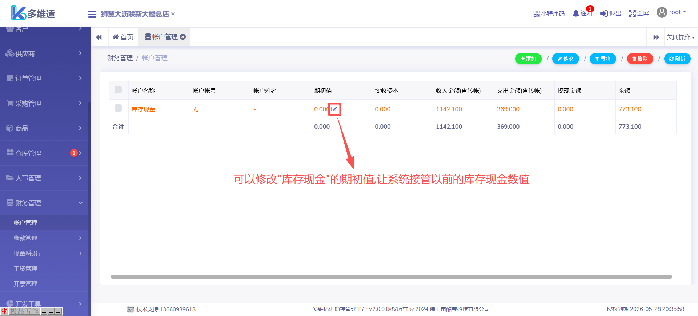Close the 帐户管理 tab
The image size is (698, 316).
(183, 37)
